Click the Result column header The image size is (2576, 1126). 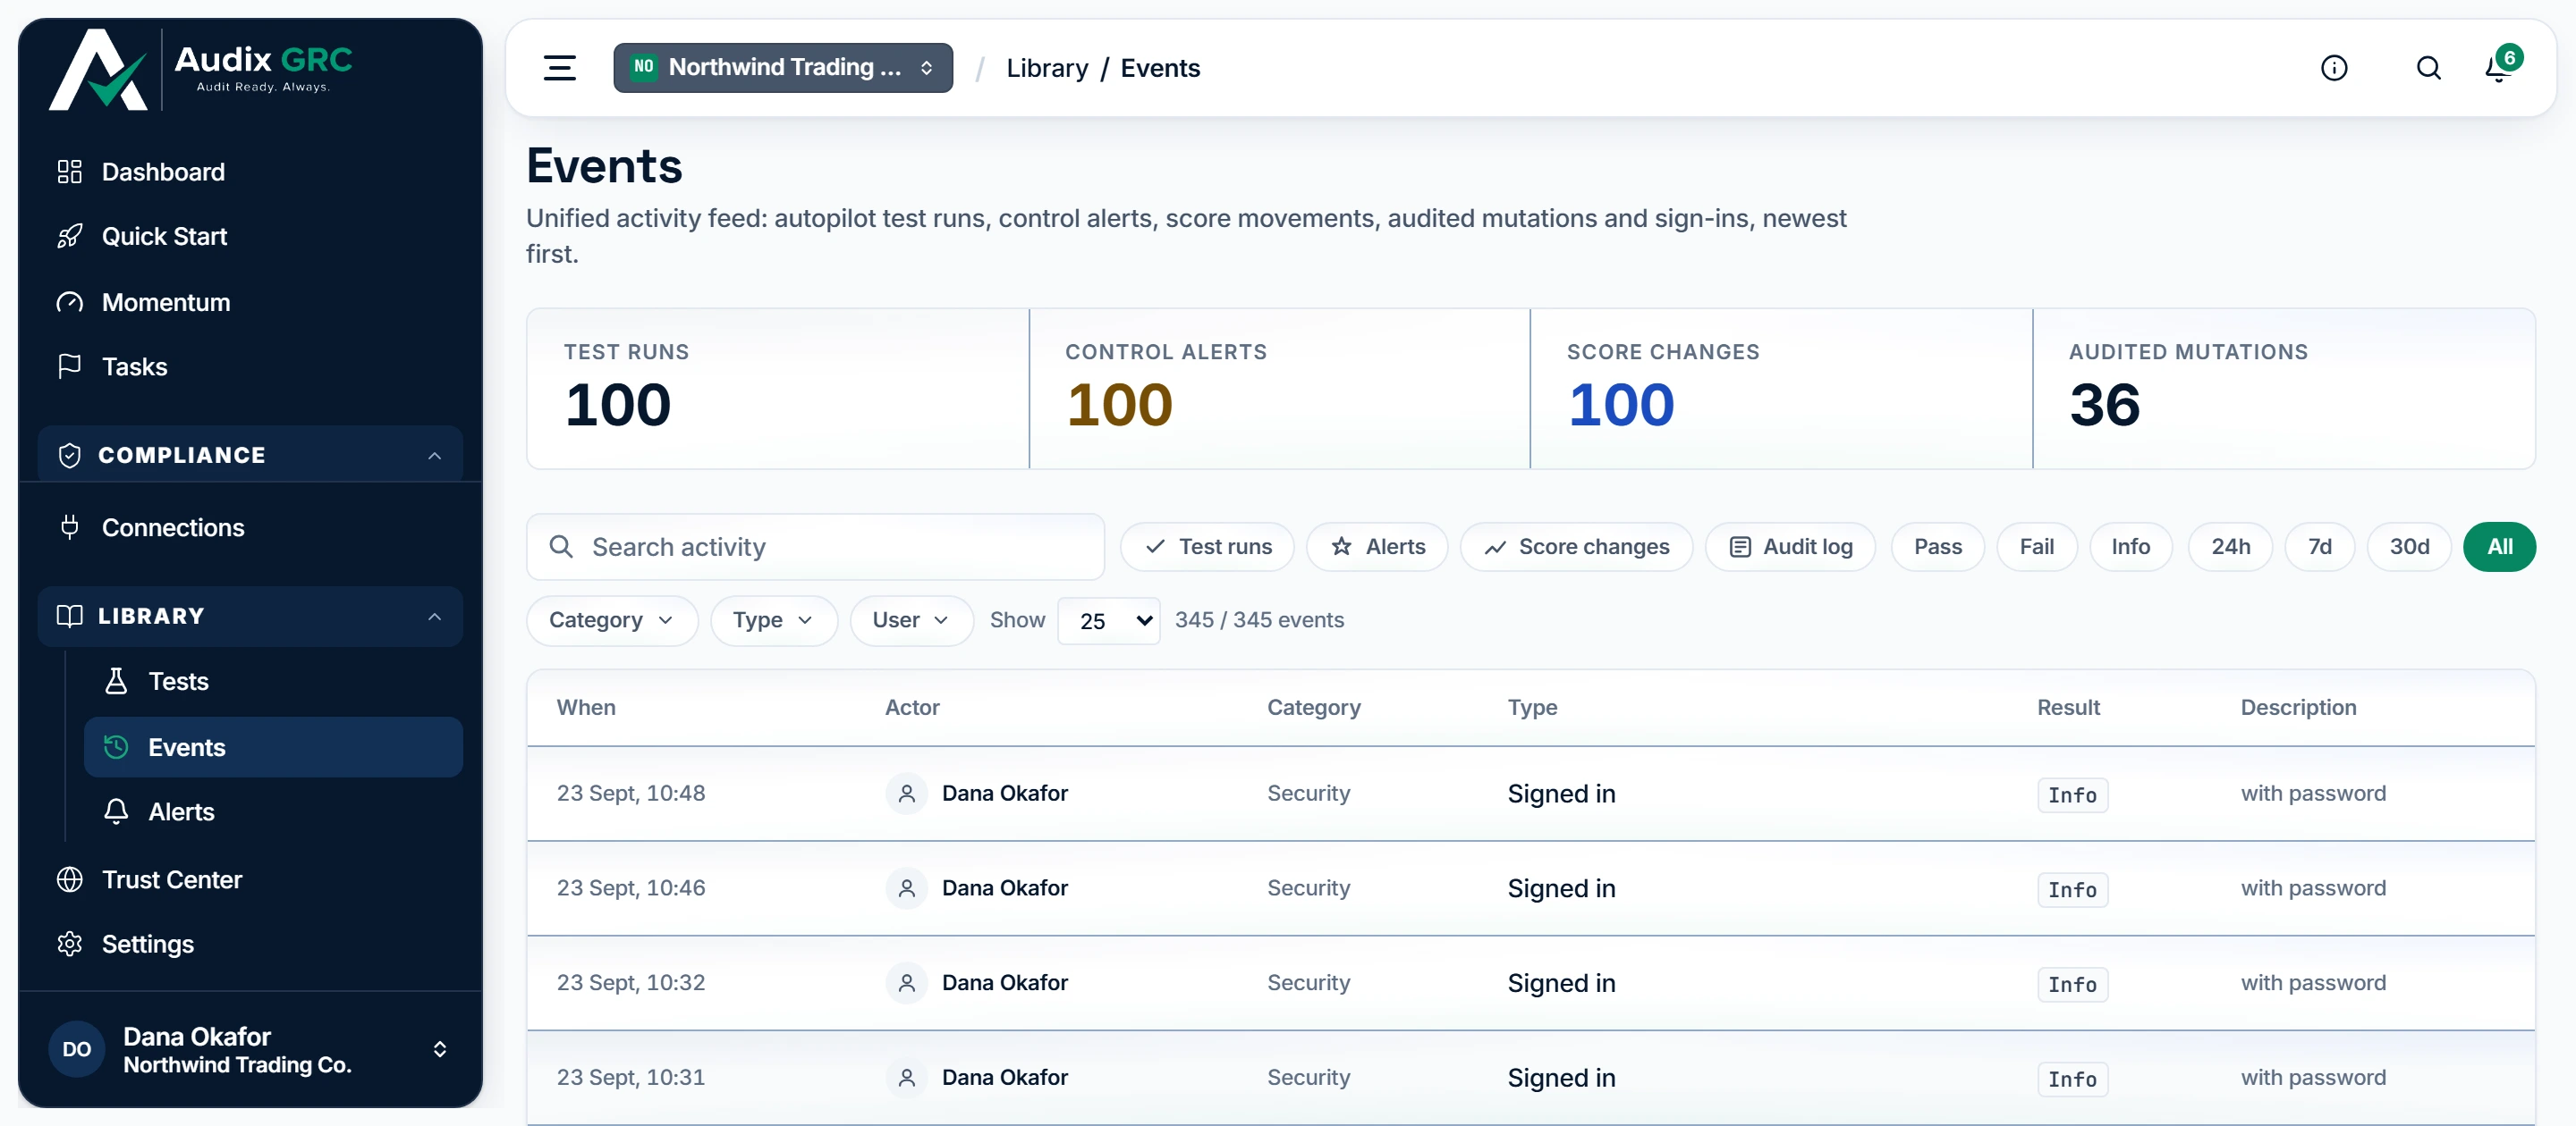point(2068,708)
